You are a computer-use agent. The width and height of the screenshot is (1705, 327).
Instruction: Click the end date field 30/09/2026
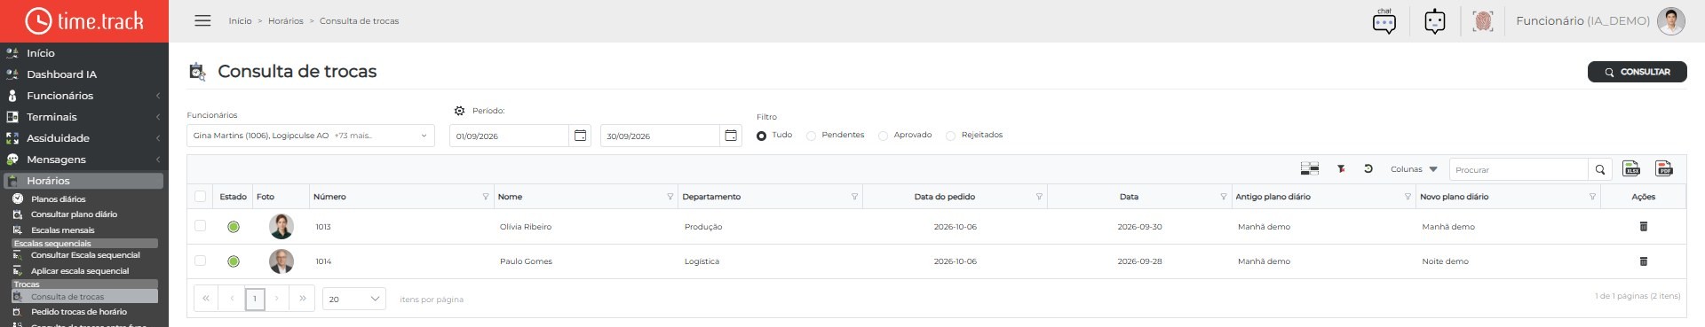click(x=660, y=136)
